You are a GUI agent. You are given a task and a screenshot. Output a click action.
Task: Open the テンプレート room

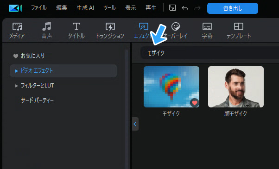239,31
